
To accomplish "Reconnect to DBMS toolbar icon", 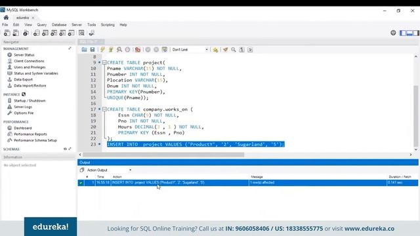I will pyautogui.click(x=92, y=33).
